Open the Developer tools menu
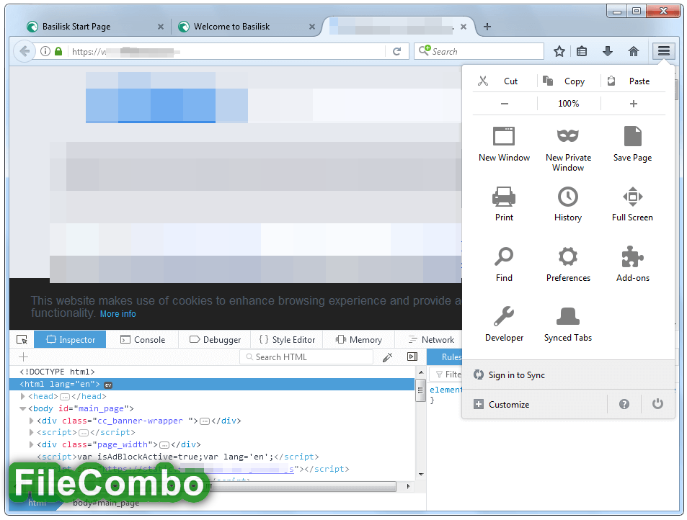The image size is (687, 520). click(x=504, y=324)
